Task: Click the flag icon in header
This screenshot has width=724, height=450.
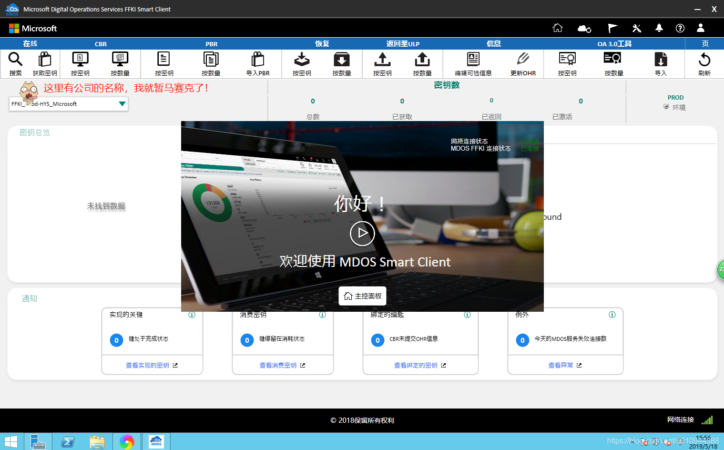Action: [x=612, y=28]
